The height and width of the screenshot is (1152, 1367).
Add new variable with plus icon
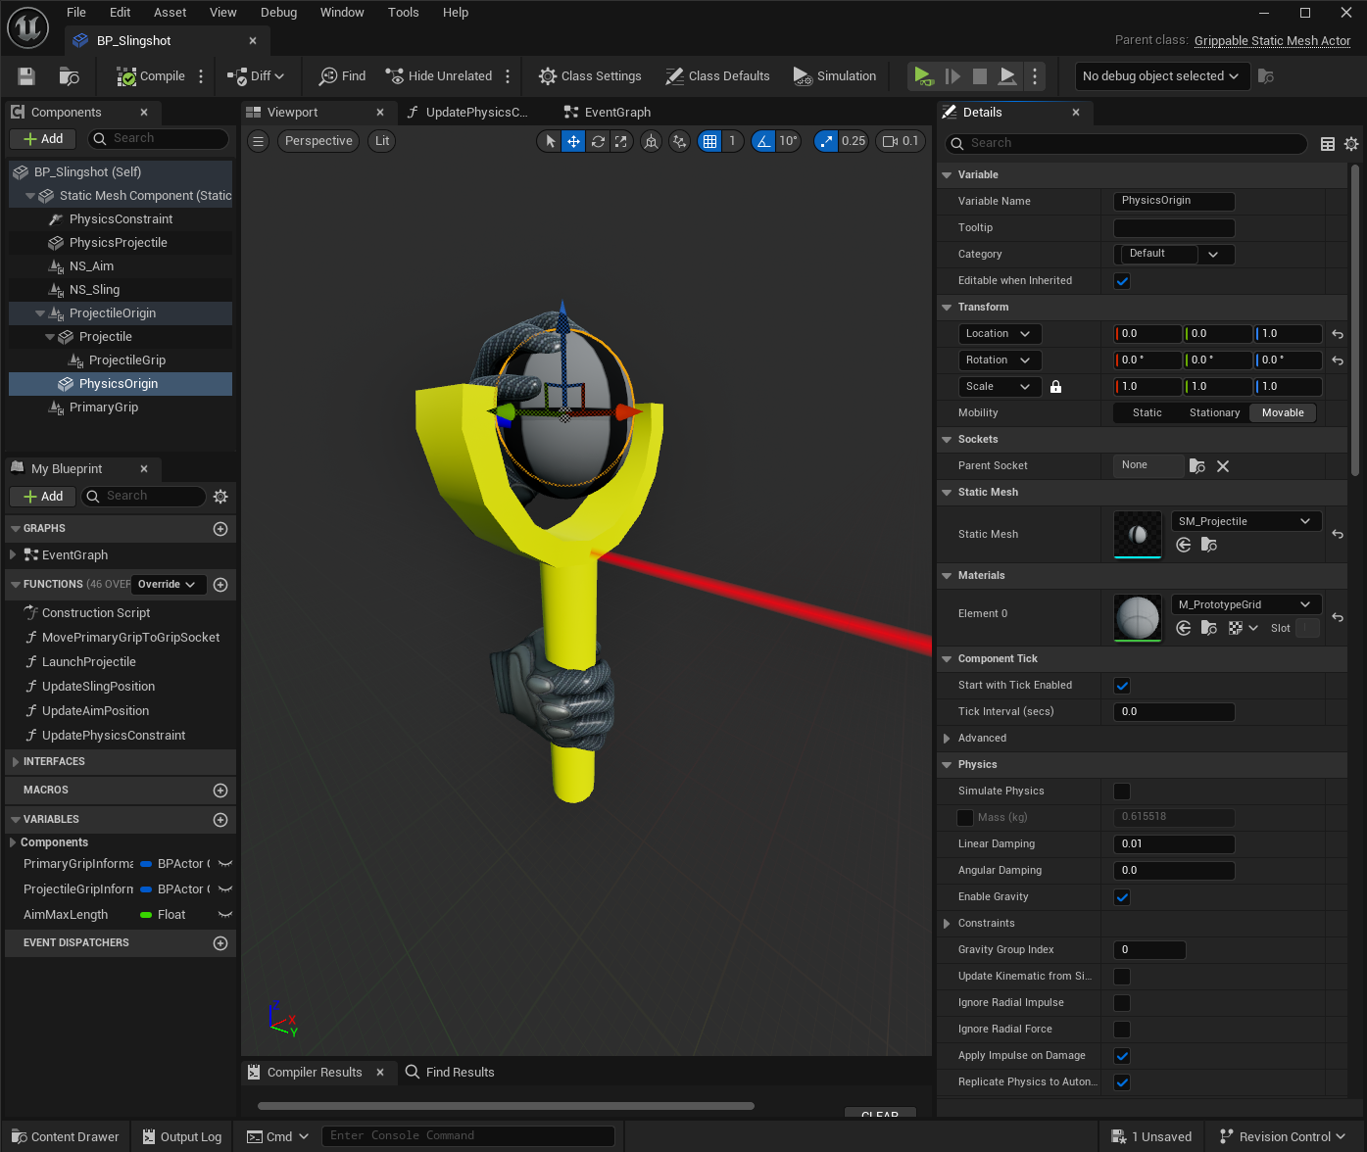pos(220,820)
